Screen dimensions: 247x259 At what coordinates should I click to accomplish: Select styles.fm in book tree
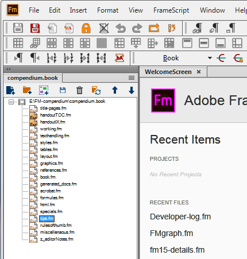pyautogui.click(x=49, y=142)
